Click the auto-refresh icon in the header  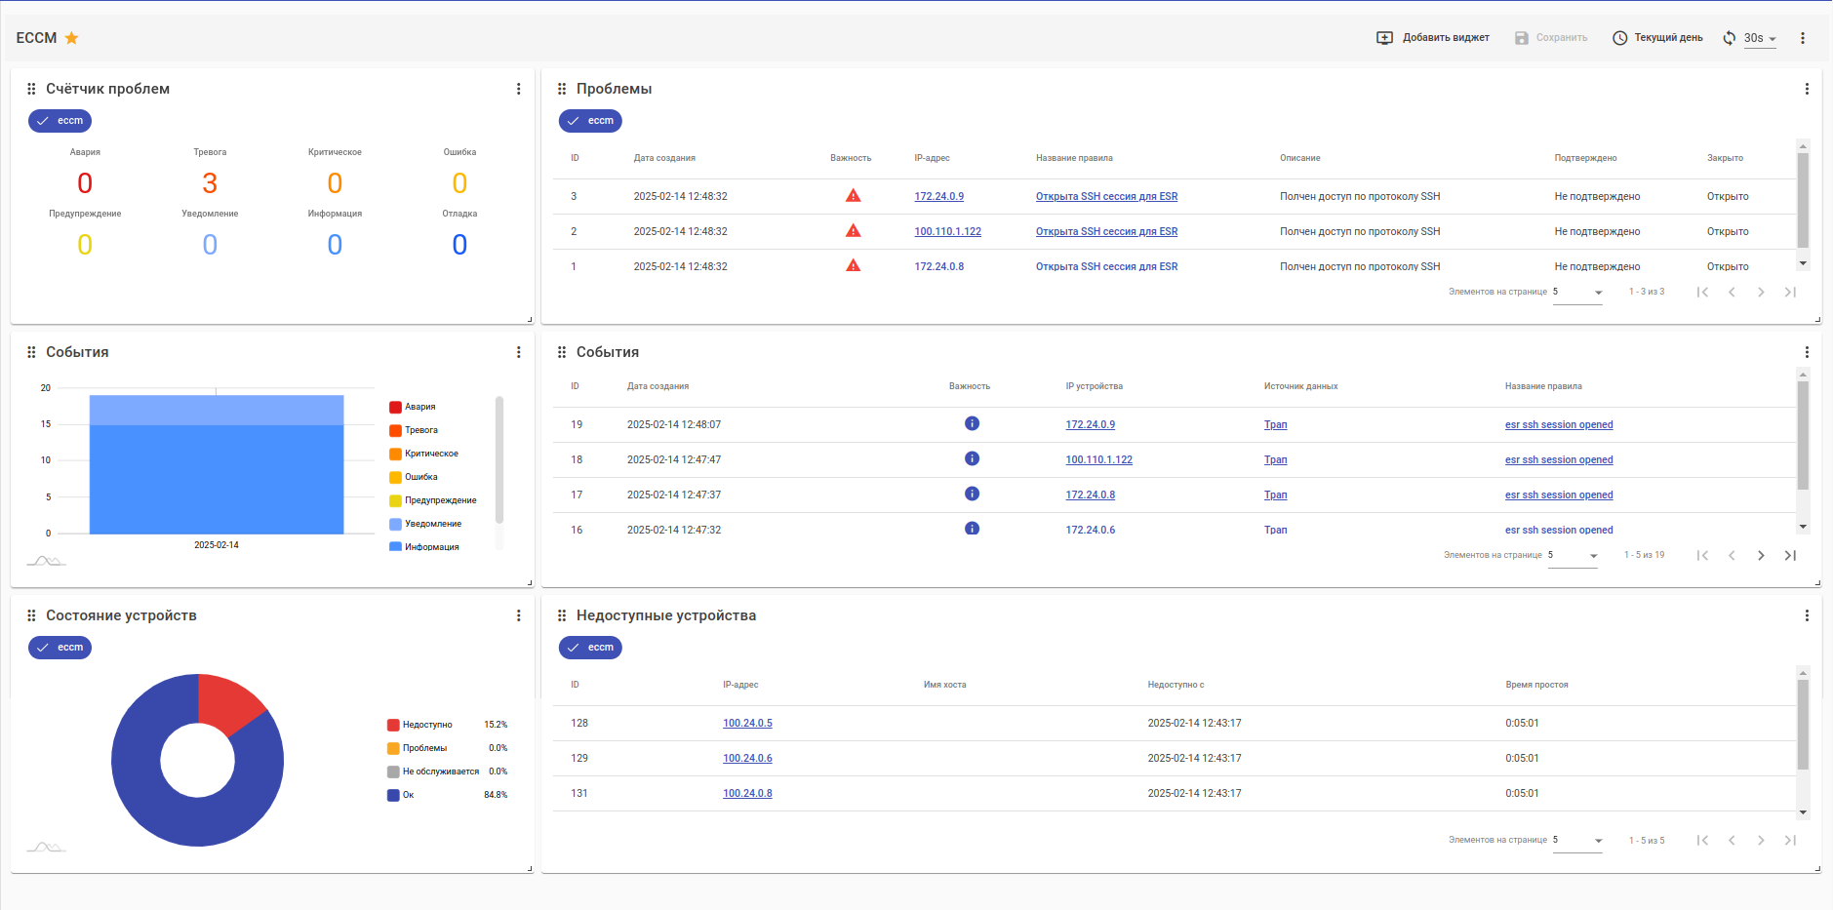(1730, 38)
